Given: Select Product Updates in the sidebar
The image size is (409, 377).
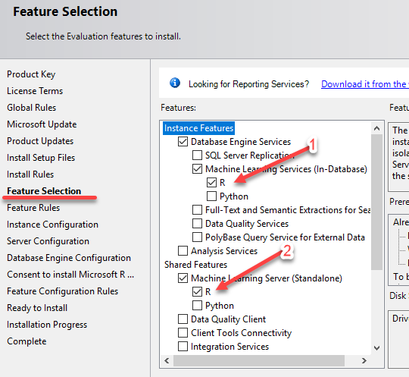Looking at the screenshot, I should pyautogui.click(x=40, y=141).
